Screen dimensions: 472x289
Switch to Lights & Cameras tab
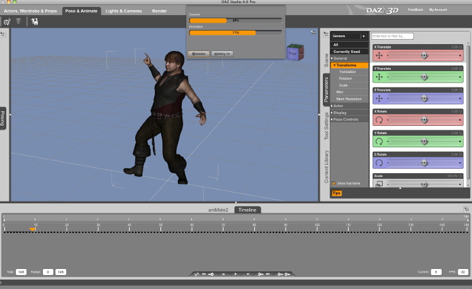click(x=124, y=11)
